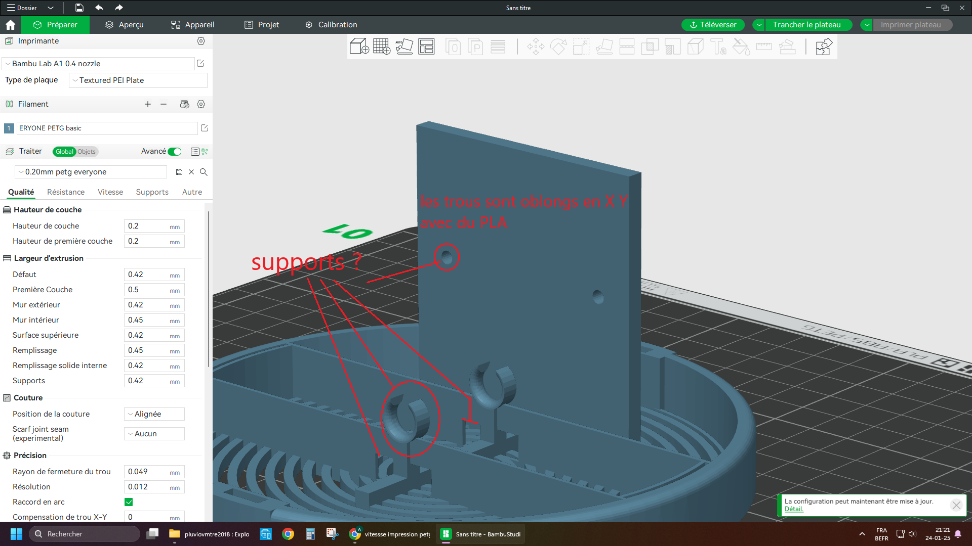The height and width of the screenshot is (546, 972).
Task: Open the 0.20mm petg everyone preset dropdown
Action: (91, 172)
